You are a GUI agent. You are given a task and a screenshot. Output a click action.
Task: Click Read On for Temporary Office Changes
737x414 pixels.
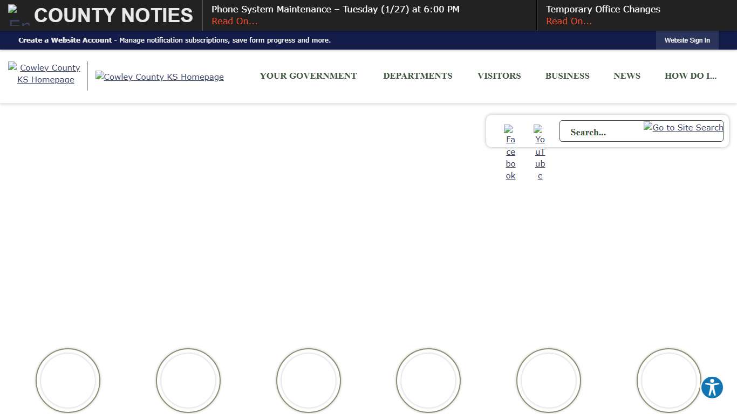568,21
